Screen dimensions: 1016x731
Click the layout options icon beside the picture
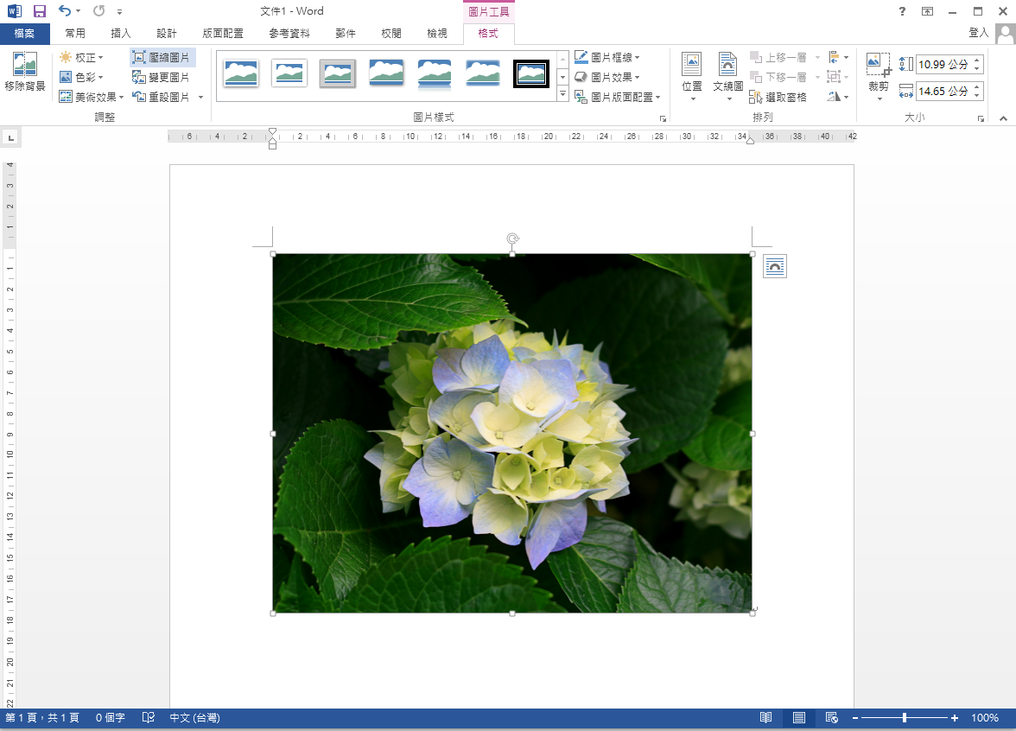click(775, 267)
